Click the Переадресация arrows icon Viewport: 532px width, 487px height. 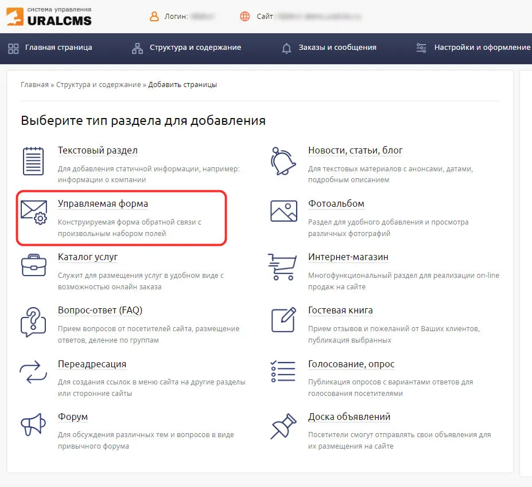coord(33,372)
